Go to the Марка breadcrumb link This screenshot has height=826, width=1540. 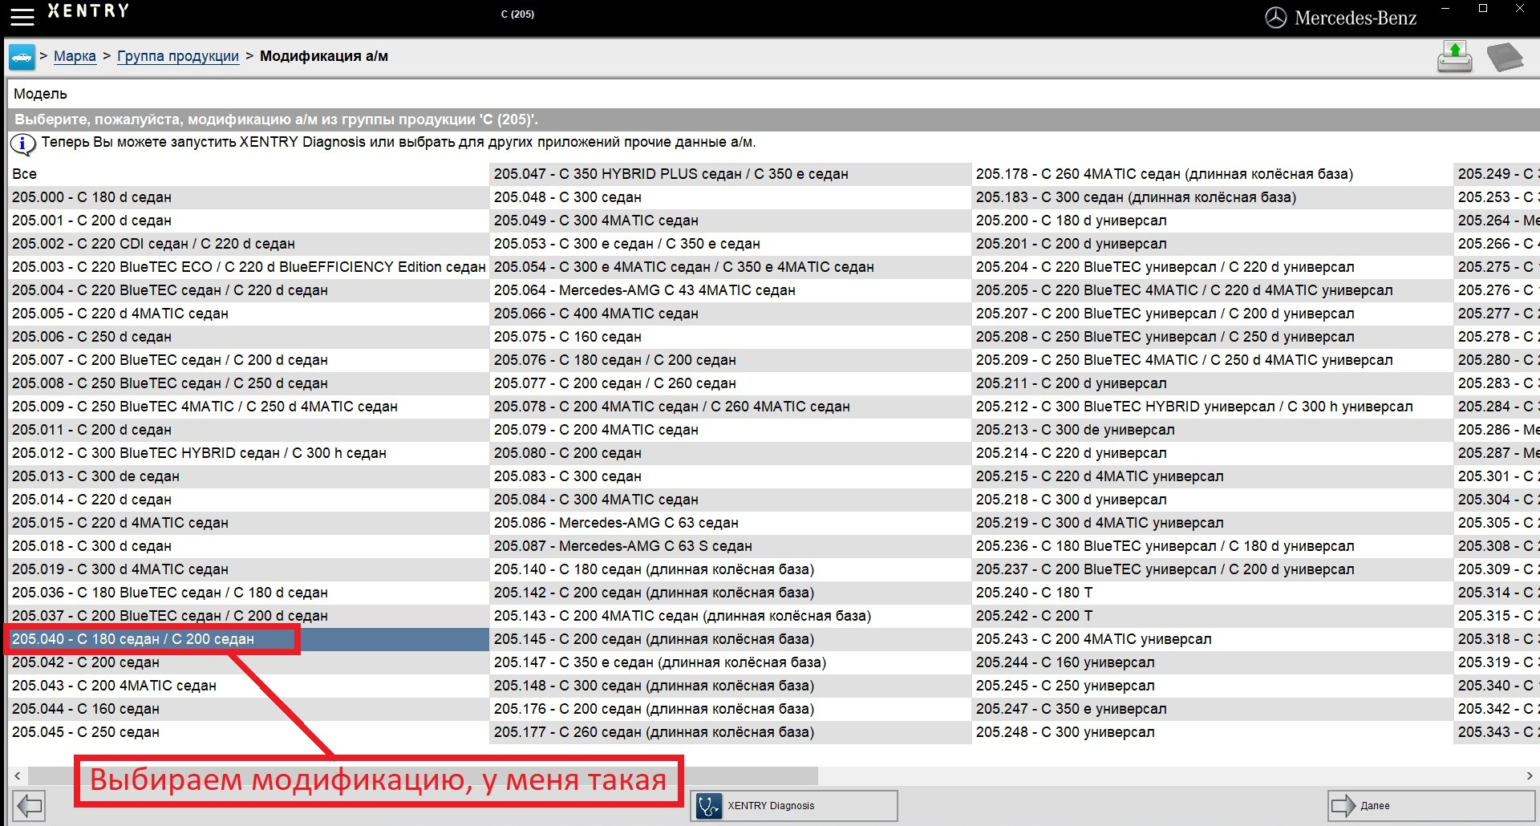(x=75, y=56)
